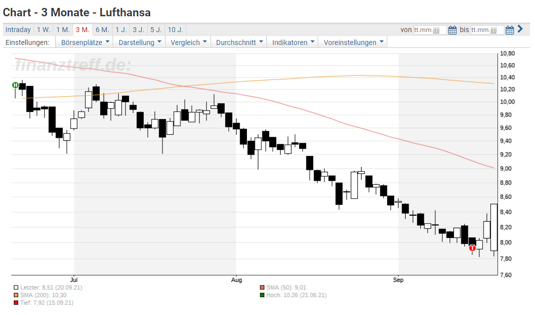Click the 7,60 price axis label
535x315 pixels.
(506, 275)
